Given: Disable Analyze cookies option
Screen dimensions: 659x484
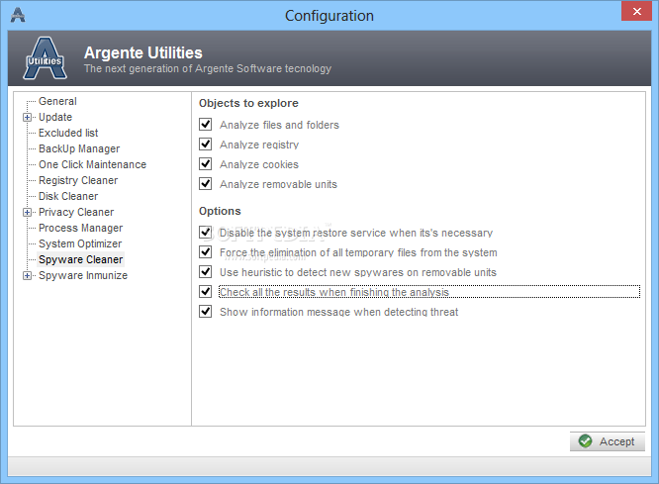Looking at the screenshot, I should (x=205, y=164).
